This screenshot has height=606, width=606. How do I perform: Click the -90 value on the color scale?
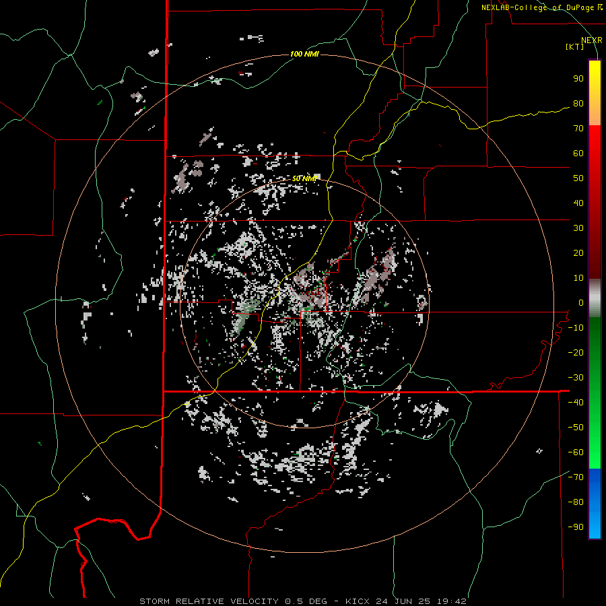coord(576,527)
